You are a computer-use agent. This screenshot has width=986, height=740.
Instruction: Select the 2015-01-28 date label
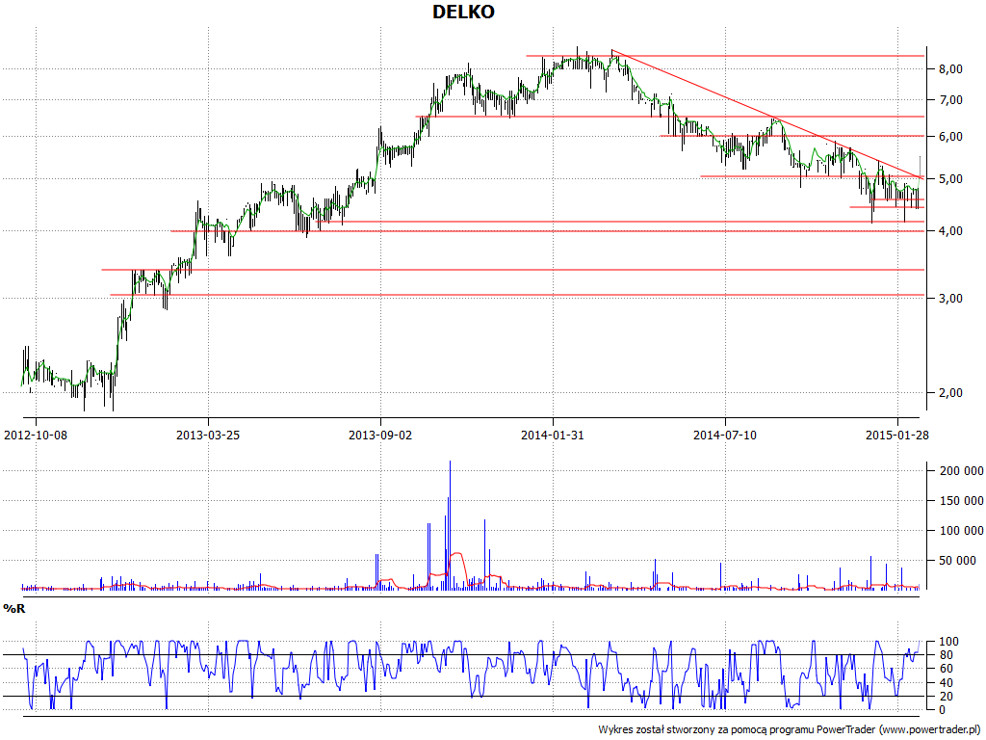pos(897,435)
